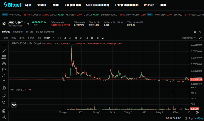This screenshot has height=121, width=204.
Task: Open UNITAS/USDT ticker link
Action: coord(19,15)
